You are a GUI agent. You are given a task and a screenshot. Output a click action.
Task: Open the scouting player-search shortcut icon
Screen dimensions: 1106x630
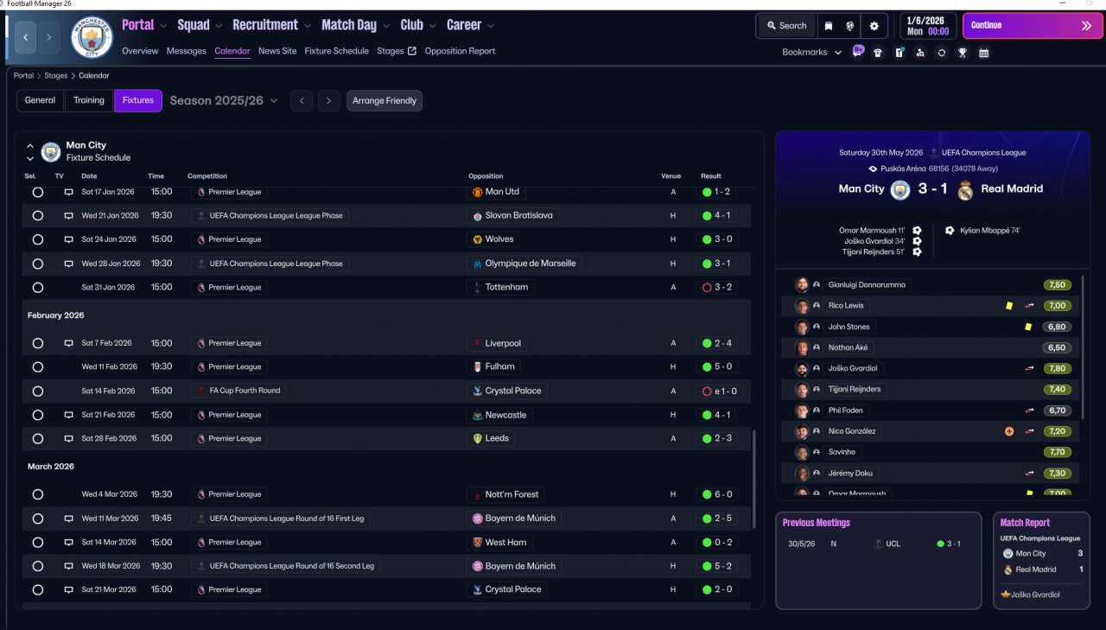coord(919,53)
